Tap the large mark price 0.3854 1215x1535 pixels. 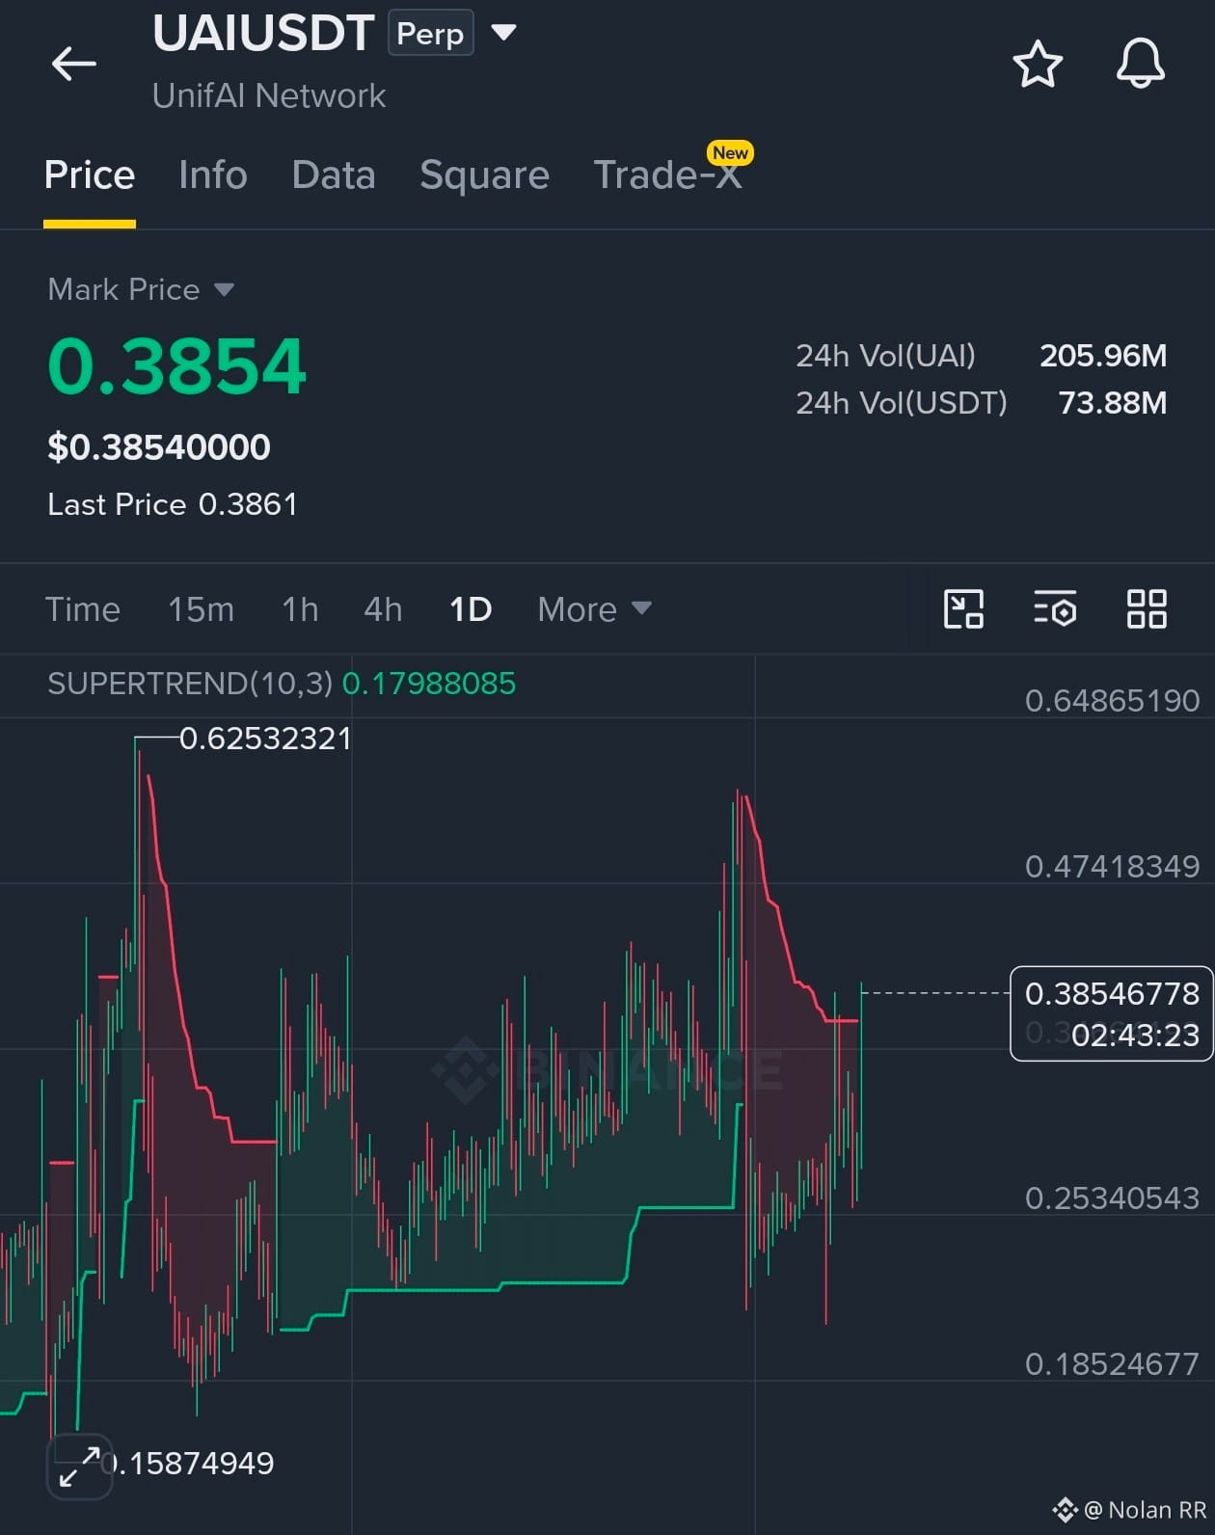pos(176,366)
